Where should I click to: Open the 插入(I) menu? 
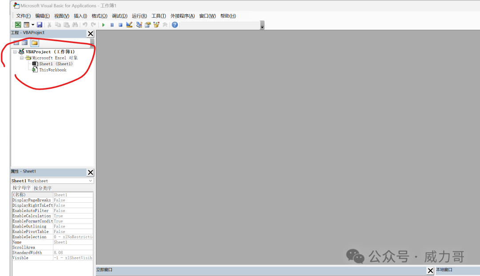pyautogui.click(x=80, y=16)
